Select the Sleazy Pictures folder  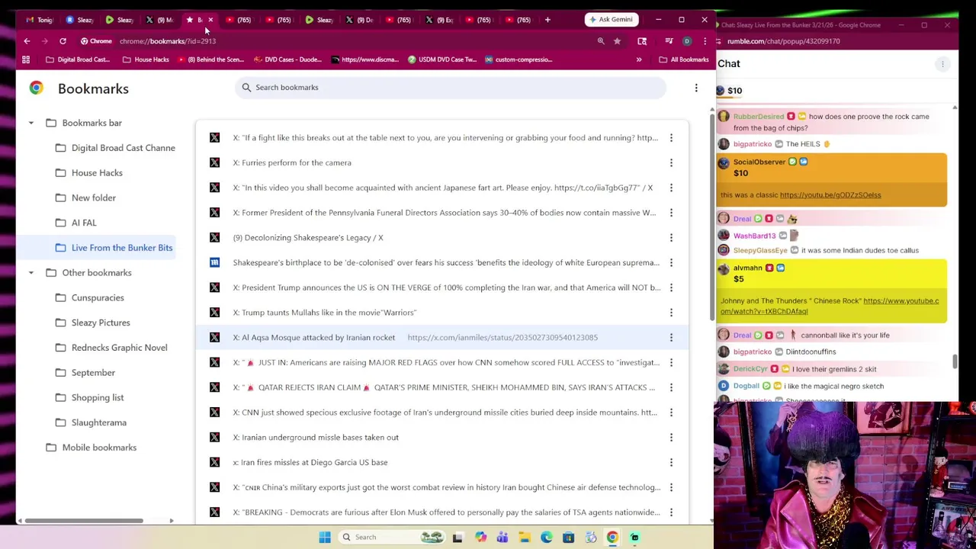93,323
